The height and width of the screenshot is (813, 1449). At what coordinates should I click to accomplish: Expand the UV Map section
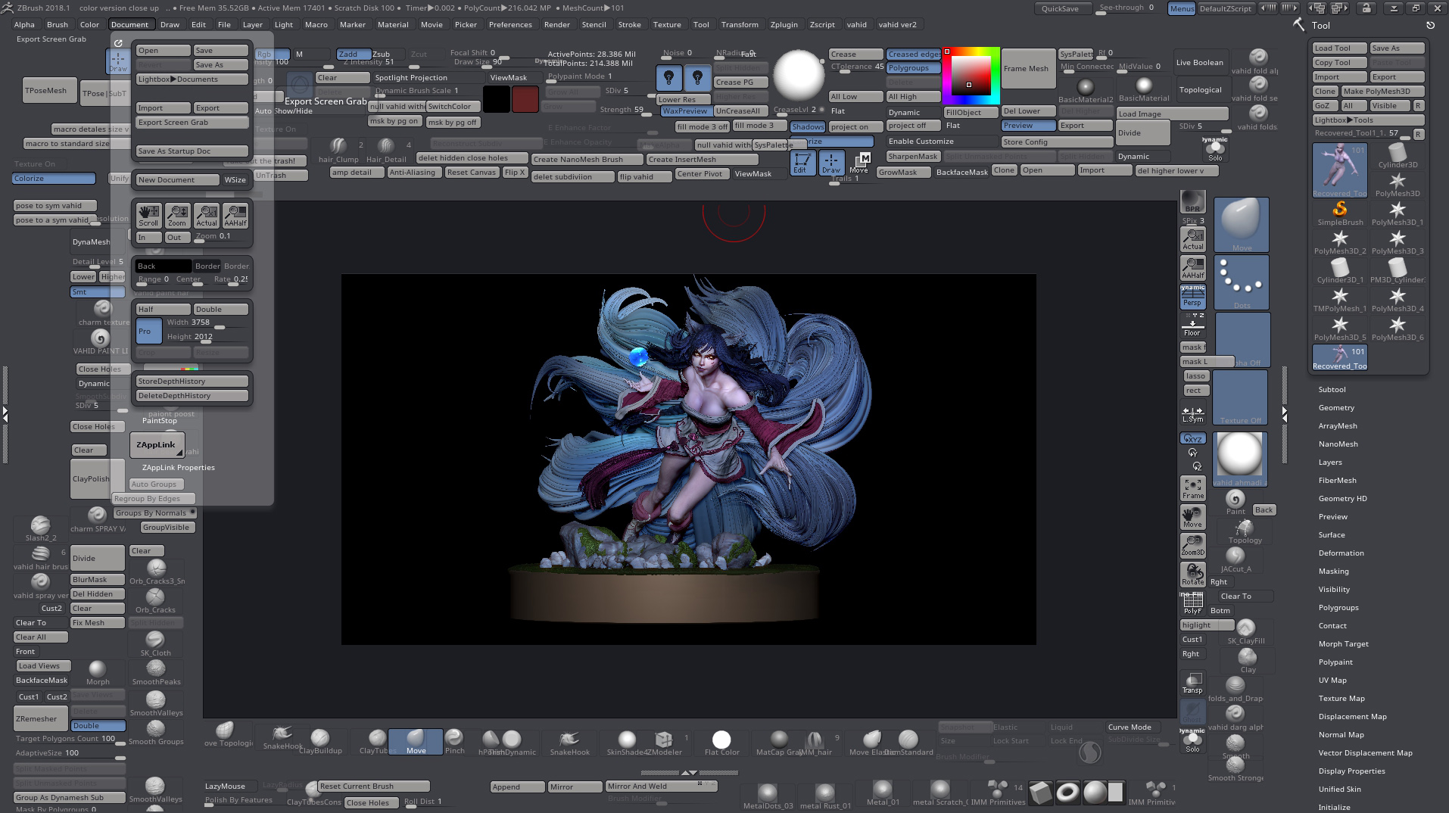(1332, 681)
